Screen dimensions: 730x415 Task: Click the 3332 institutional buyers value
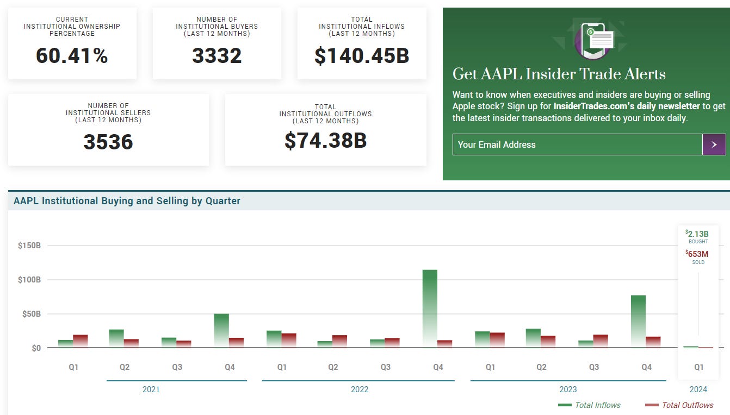click(217, 56)
